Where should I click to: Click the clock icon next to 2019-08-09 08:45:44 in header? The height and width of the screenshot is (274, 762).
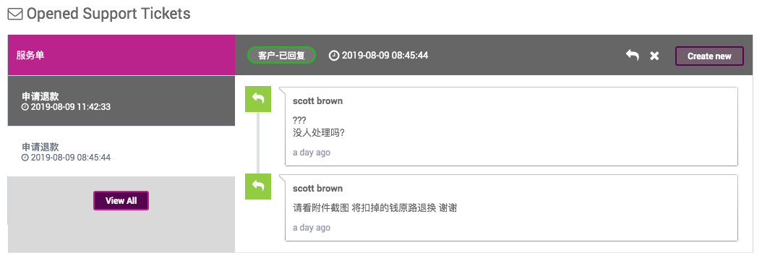tap(334, 56)
